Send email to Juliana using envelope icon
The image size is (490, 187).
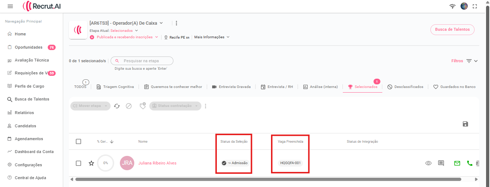457,163
